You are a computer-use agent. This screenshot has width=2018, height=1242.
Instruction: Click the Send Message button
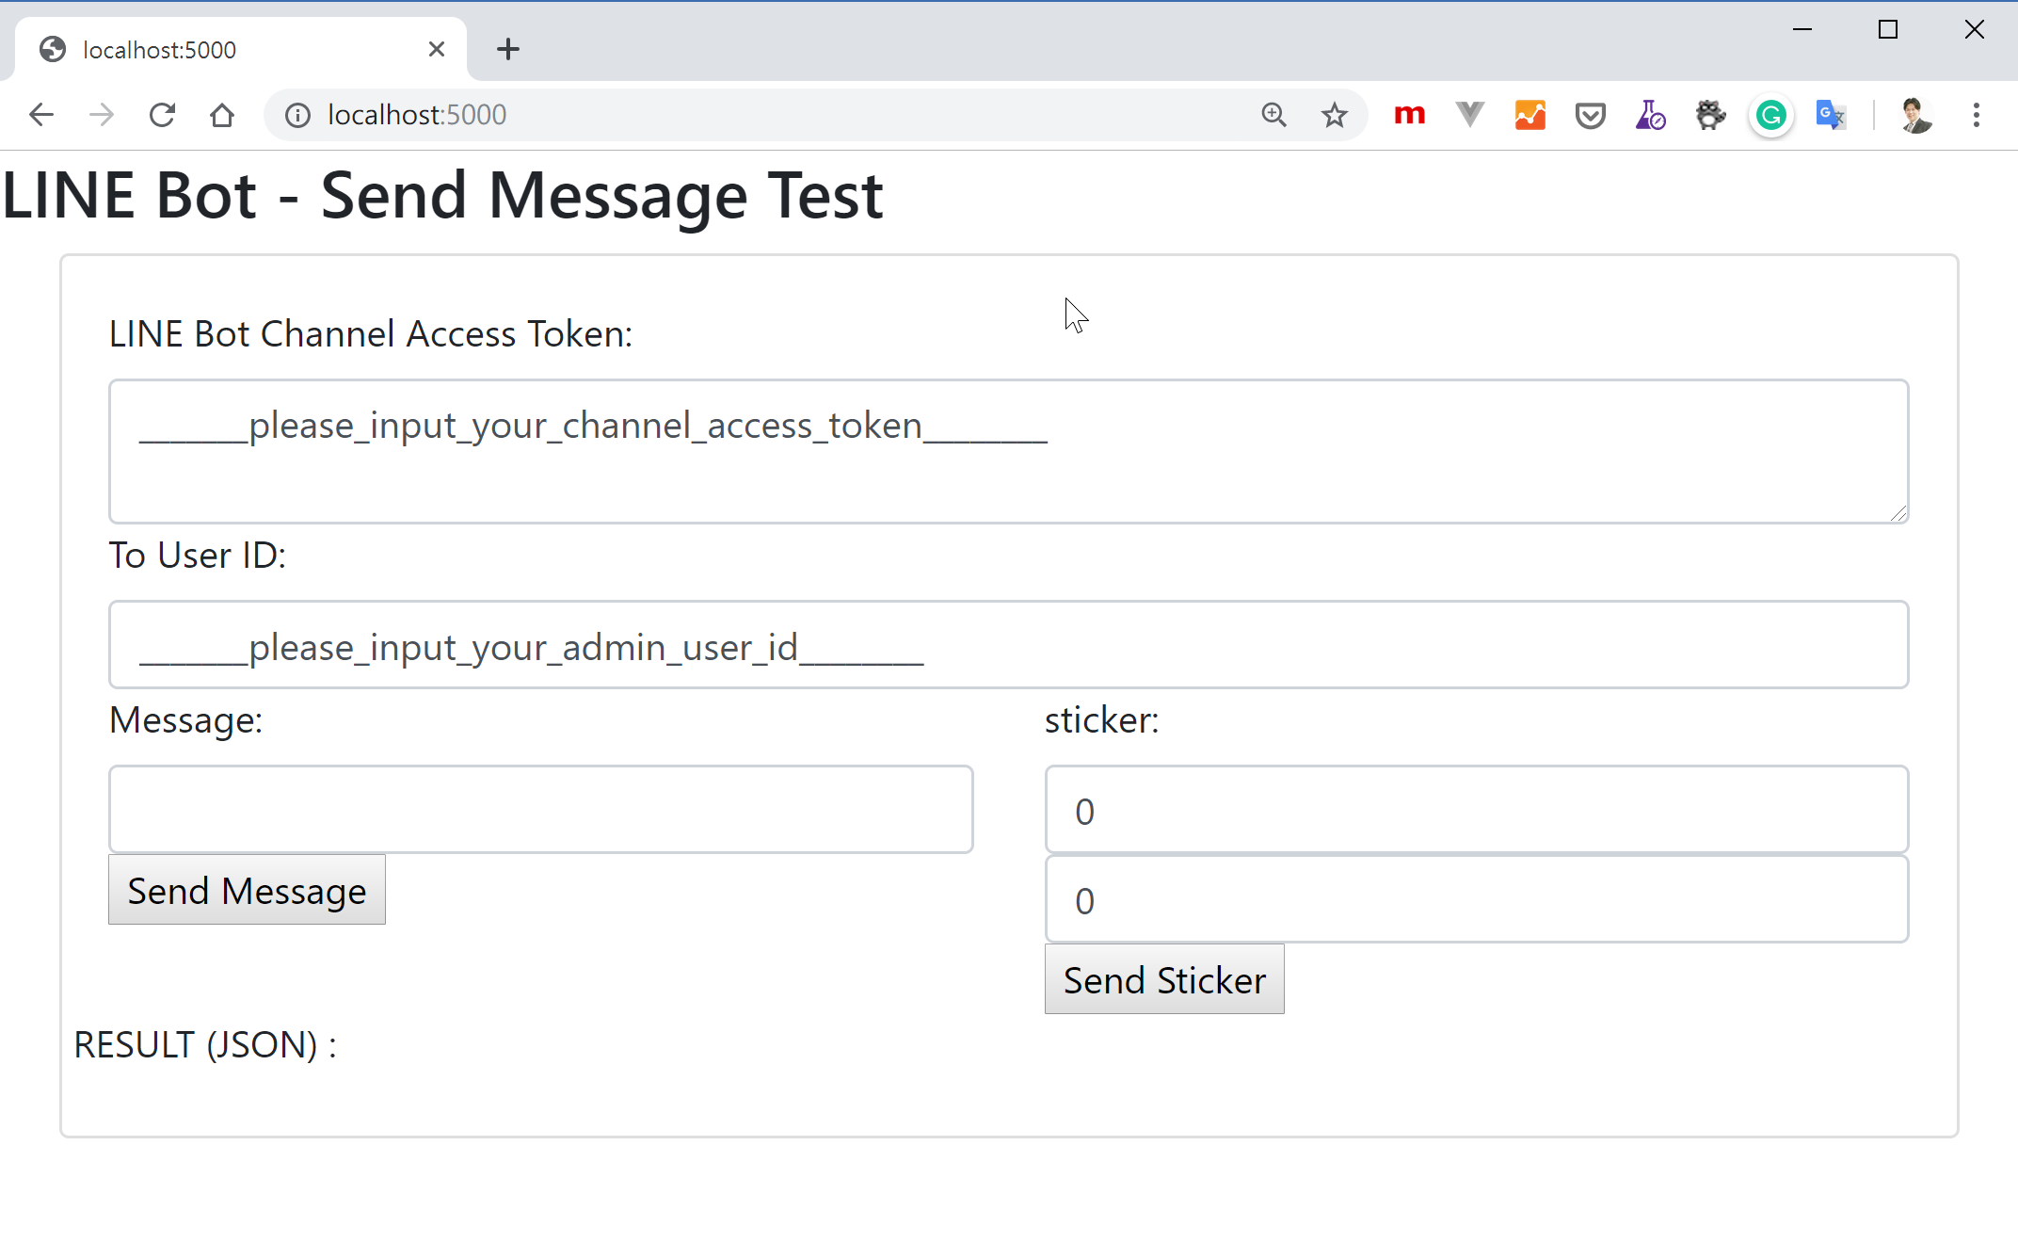[x=247, y=890]
